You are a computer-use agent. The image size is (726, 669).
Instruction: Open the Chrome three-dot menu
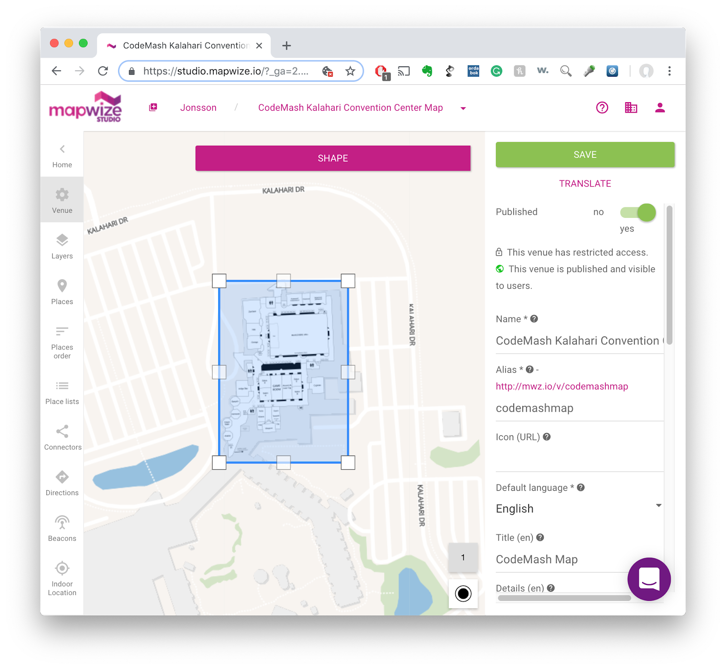669,71
